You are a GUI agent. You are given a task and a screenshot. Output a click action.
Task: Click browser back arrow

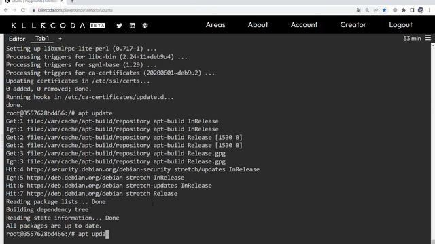click(6, 10)
